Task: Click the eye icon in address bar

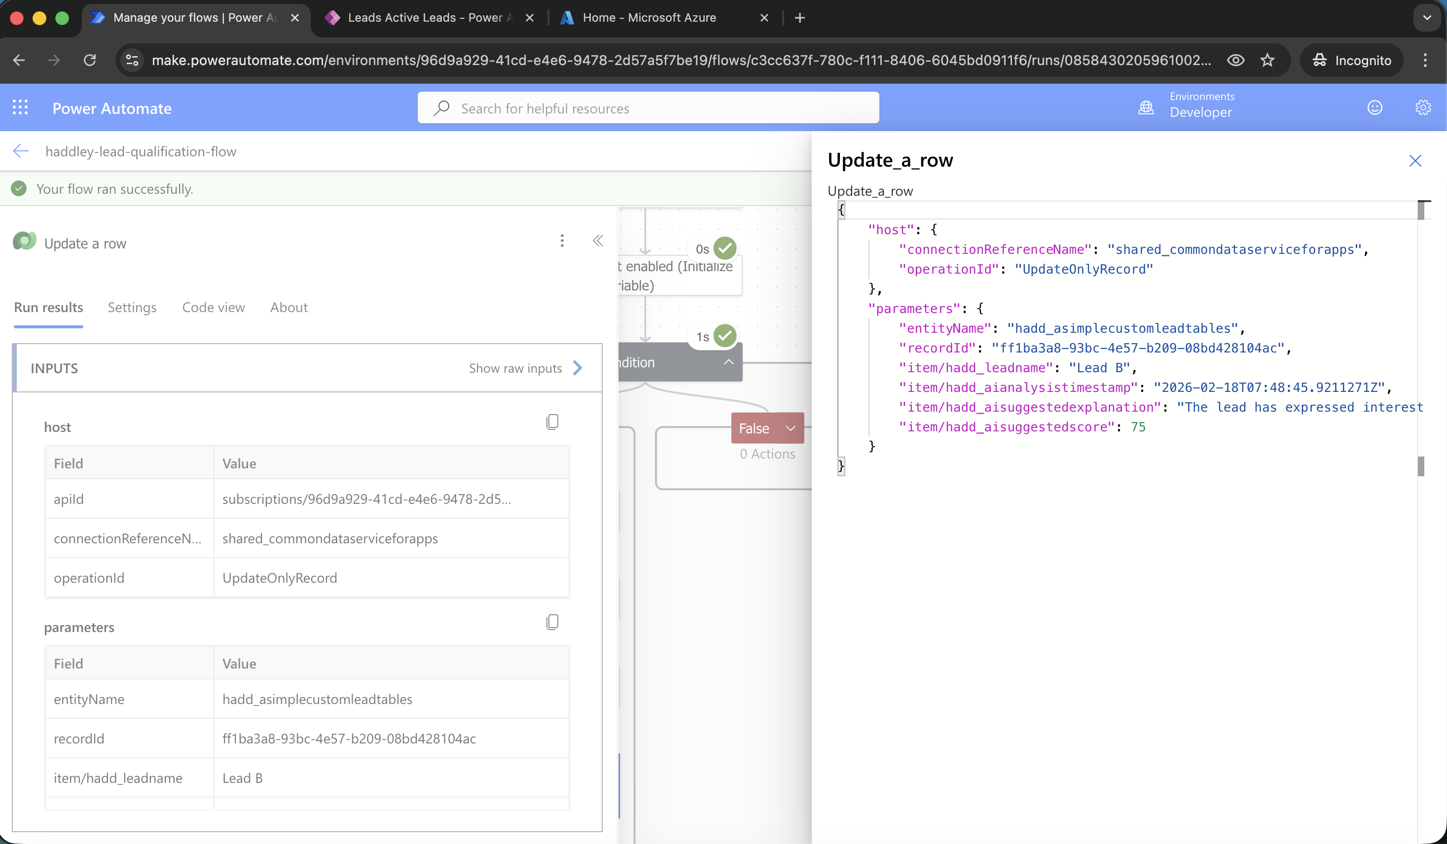Action: pyautogui.click(x=1235, y=60)
